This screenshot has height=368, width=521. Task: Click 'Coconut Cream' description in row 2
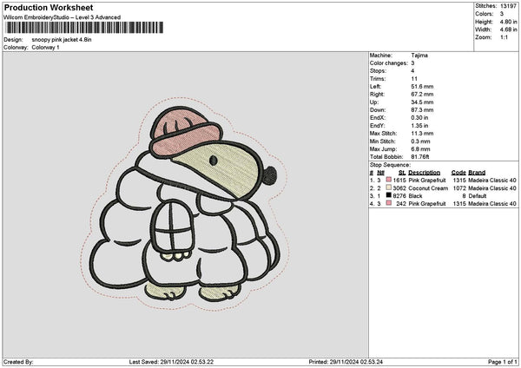[x=428, y=188]
